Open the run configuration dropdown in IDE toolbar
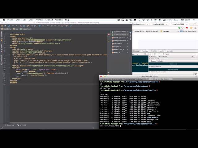The height and width of the screenshot is (148, 198). click(x=48, y=26)
